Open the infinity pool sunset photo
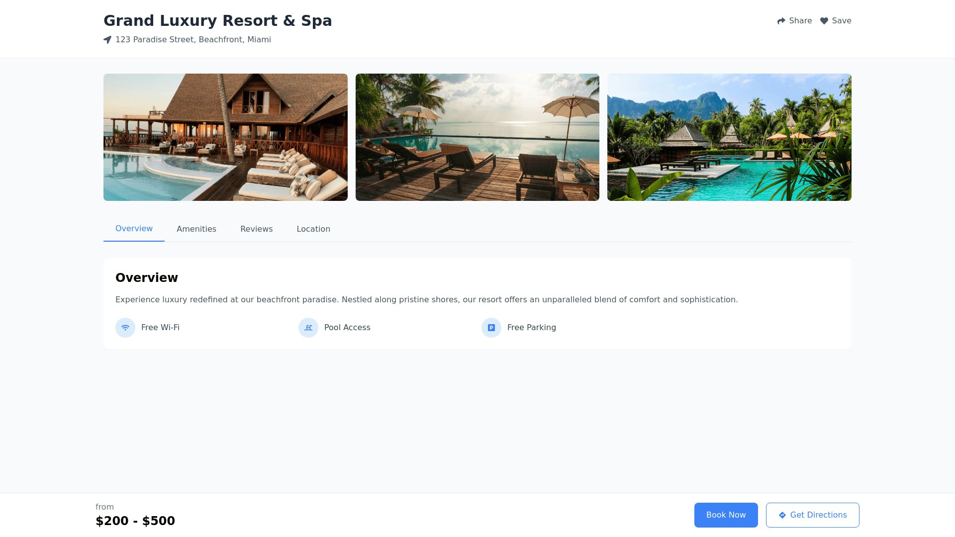This screenshot has height=537, width=955. 477,137
